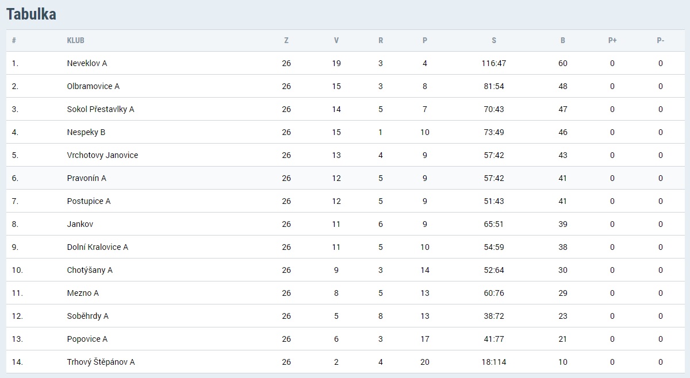Sort by the S score column header

point(494,41)
